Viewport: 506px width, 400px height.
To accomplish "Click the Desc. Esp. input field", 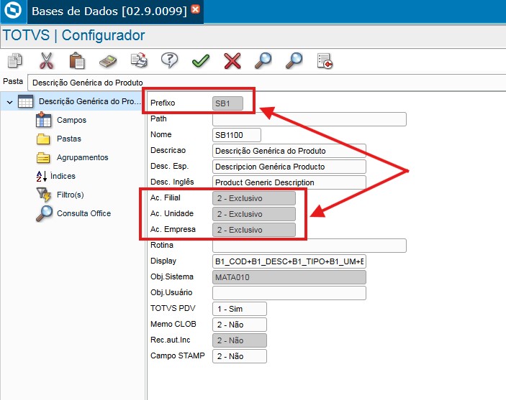I will tap(289, 167).
